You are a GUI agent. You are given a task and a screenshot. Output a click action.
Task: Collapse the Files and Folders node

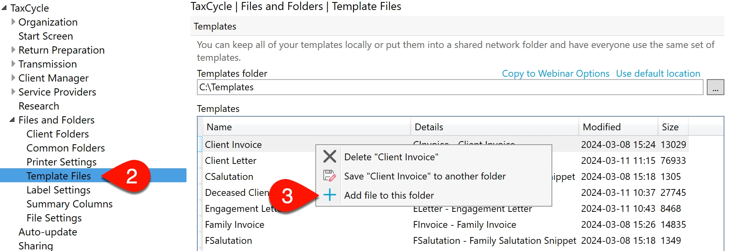[12, 120]
